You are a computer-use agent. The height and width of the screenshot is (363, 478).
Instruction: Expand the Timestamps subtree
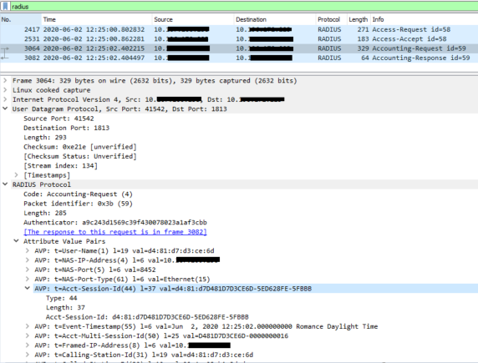[x=16, y=175]
